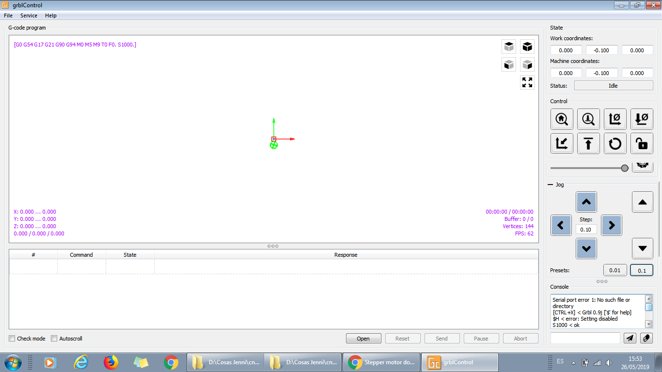This screenshot has height=372, width=662.
Task: Raise Z axis with the up triangle button
Action: click(x=643, y=202)
